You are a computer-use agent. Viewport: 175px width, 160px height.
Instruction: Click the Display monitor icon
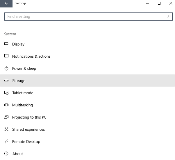[6, 44]
